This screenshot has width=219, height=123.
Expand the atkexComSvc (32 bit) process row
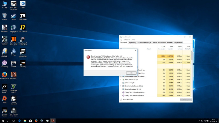click(121, 79)
